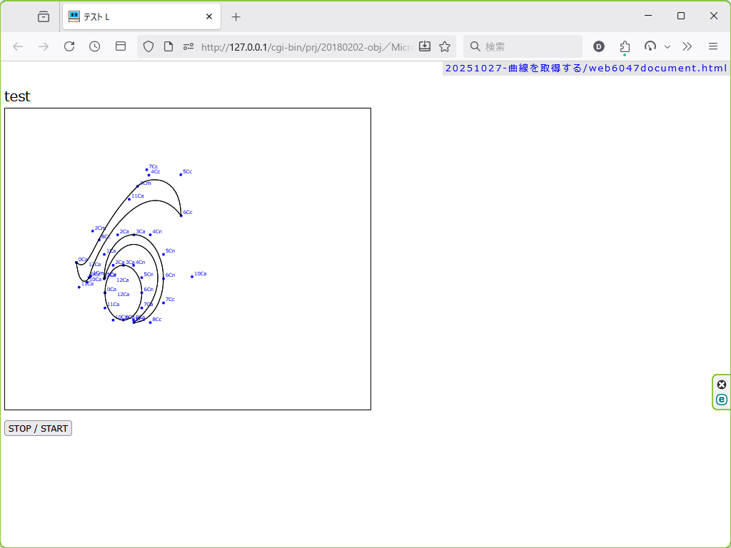Reload the current page
This screenshot has height=548, width=731.
pyautogui.click(x=69, y=46)
